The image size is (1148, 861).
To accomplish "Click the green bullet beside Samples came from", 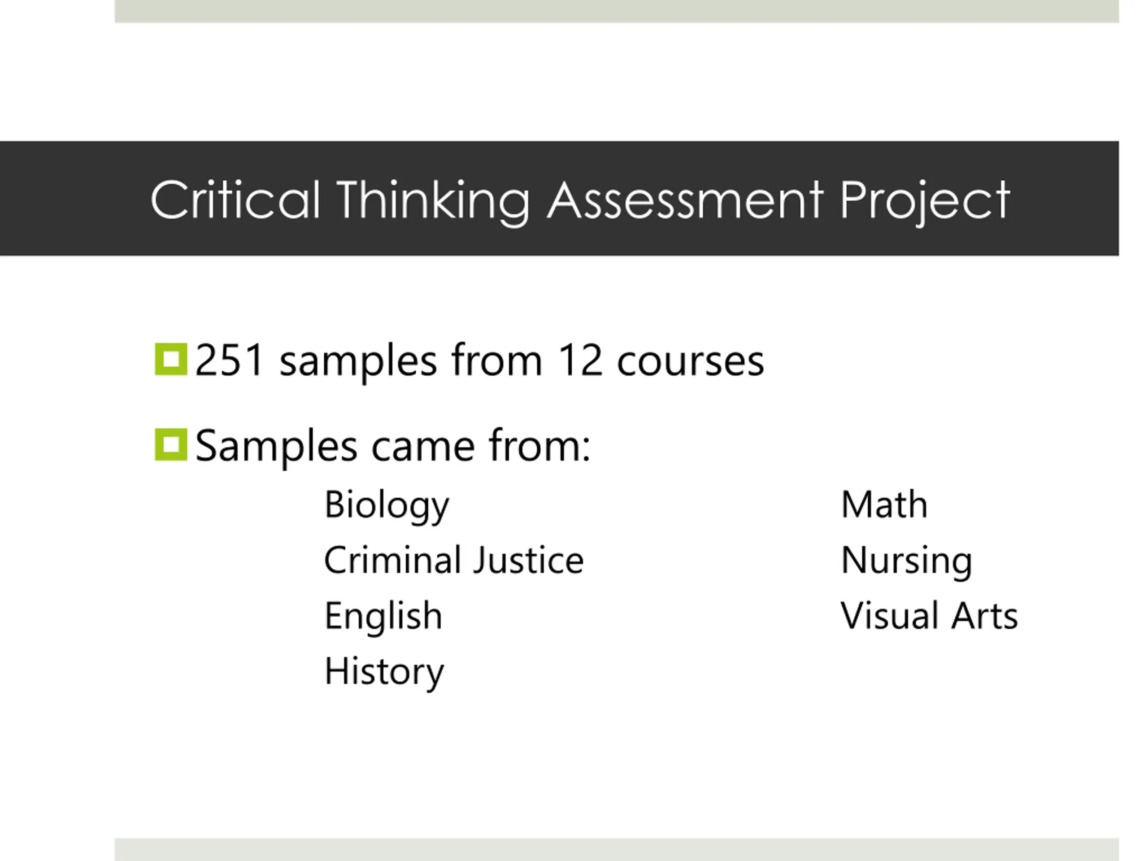I will 171,444.
